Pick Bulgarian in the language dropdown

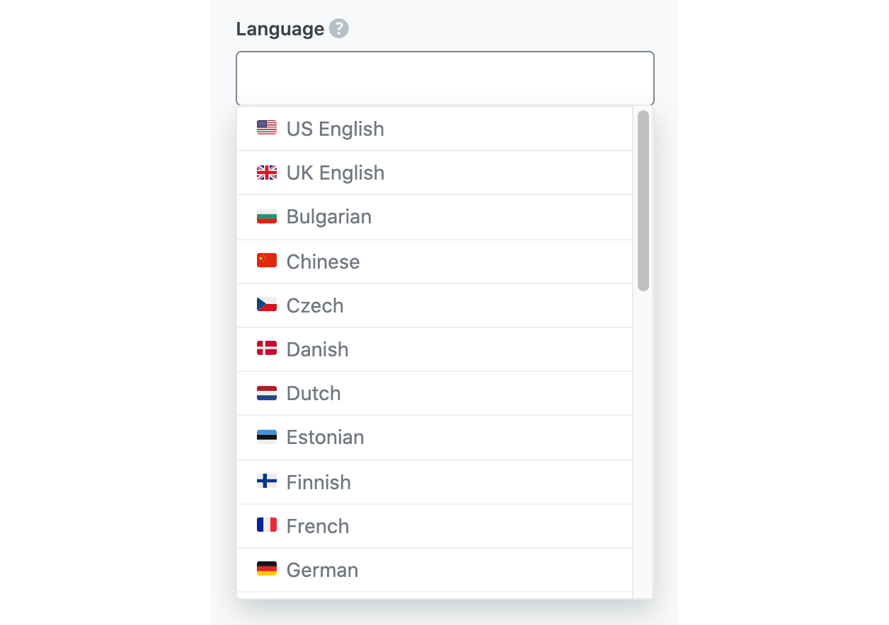435,217
